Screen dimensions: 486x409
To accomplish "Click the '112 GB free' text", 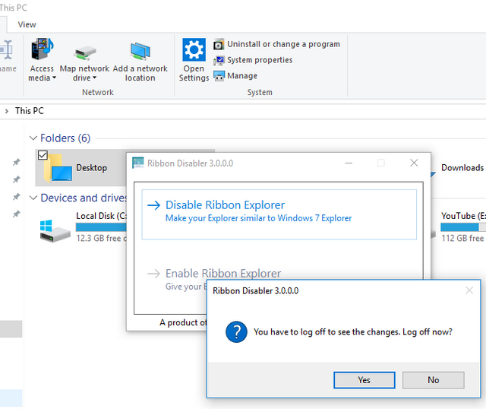I will (x=462, y=238).
